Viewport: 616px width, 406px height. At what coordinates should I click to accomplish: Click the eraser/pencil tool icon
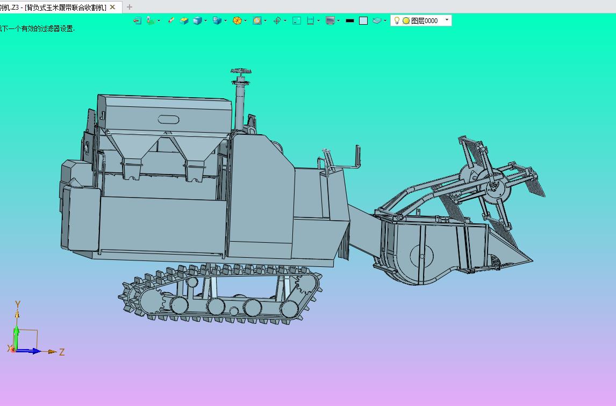[171, 20]
